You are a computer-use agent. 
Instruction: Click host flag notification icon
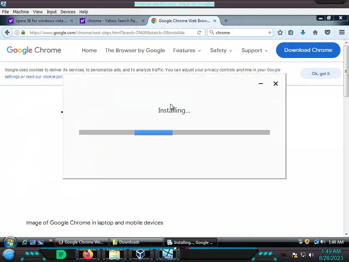tap(295, 255)
